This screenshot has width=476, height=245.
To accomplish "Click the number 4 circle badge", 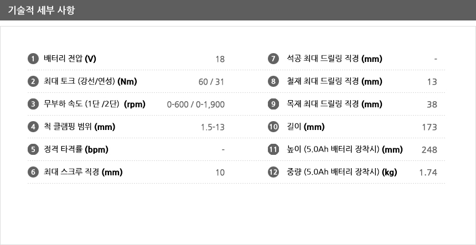I will (33, 127).
